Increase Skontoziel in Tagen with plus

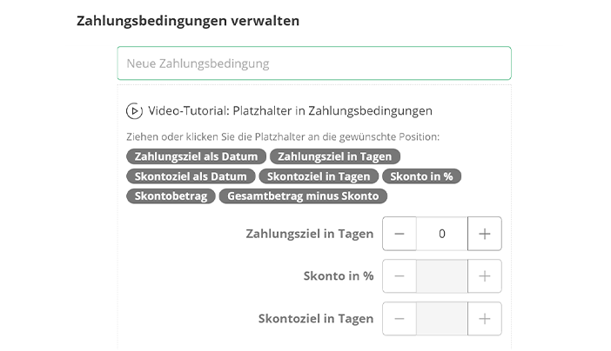pyautogui.click(x=484, y=319)
